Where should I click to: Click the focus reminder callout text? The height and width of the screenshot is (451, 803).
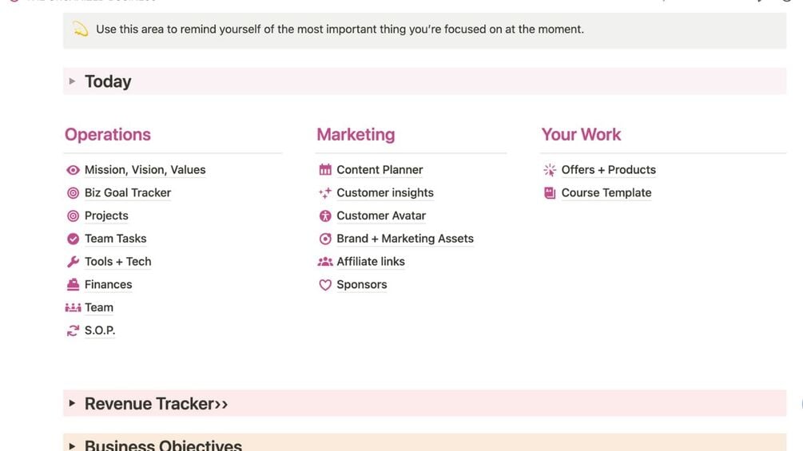340,30
